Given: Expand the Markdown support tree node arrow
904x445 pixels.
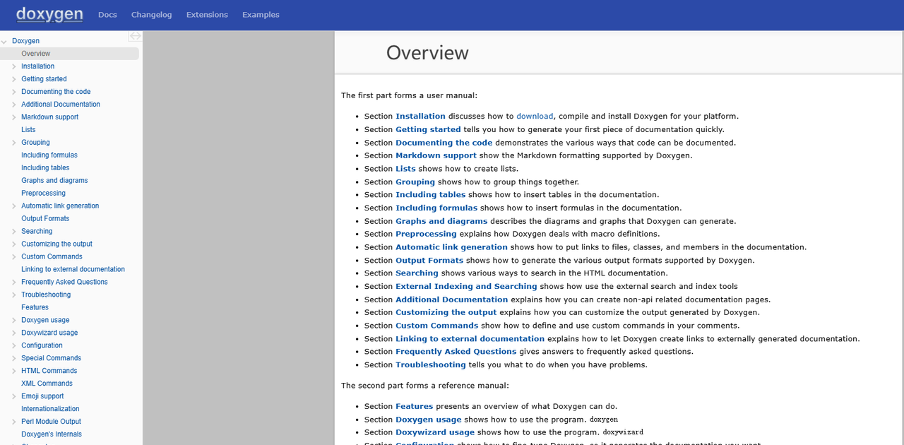Looking at the screenshot, I should coord(13,117).
